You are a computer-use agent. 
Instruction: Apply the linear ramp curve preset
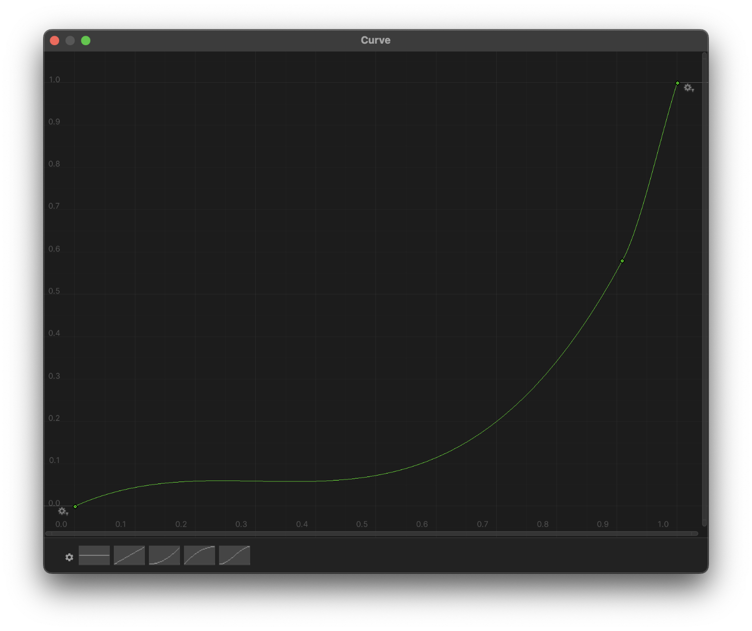coord(129,555)
